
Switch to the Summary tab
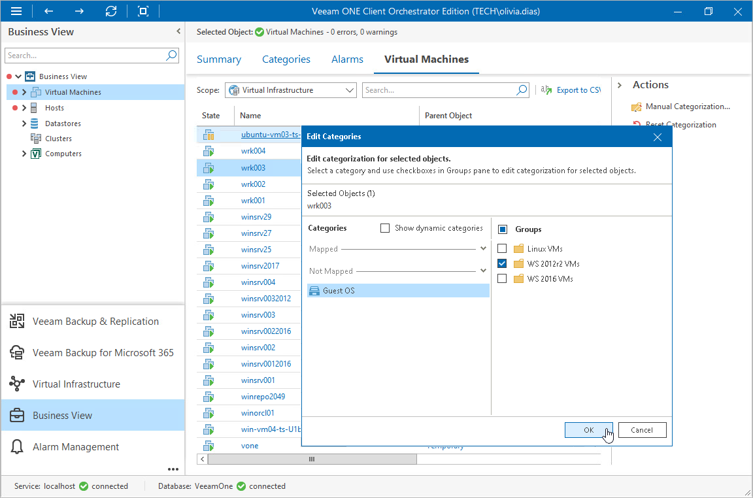point(219,59)
